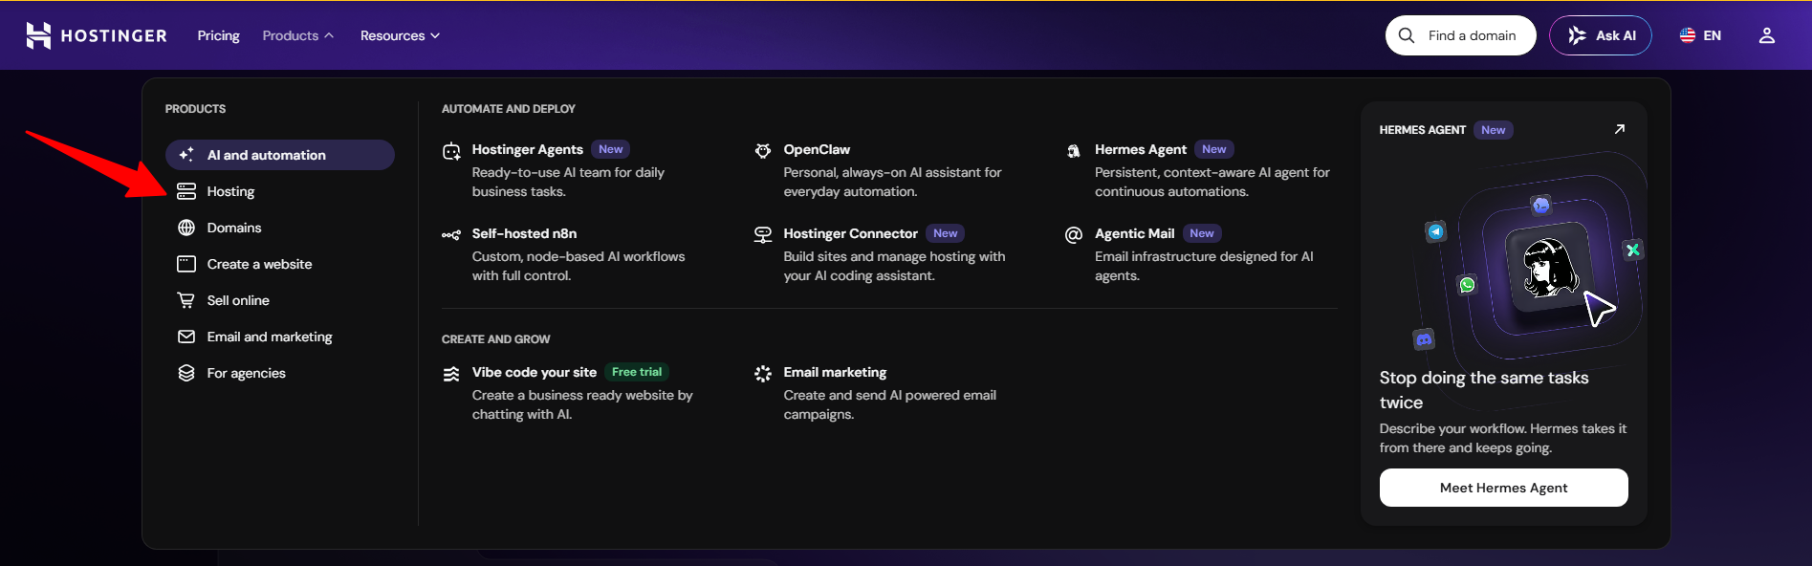Expand the Resources menu
The image size is (1812, 566).
(400, 35)
